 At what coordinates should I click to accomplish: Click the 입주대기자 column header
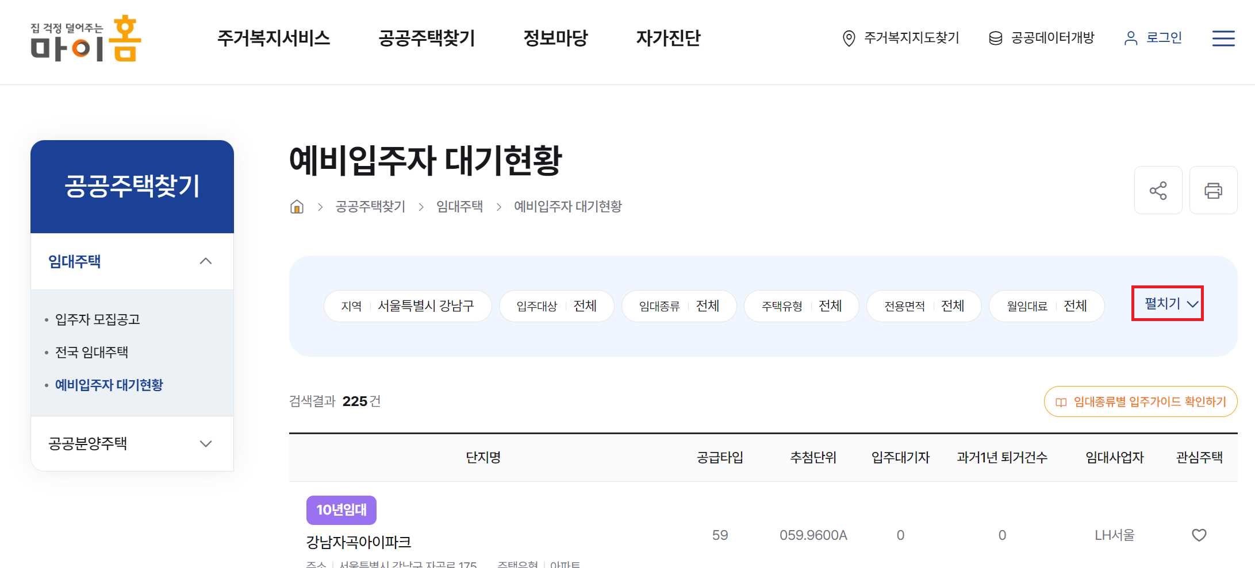[900, 457]
